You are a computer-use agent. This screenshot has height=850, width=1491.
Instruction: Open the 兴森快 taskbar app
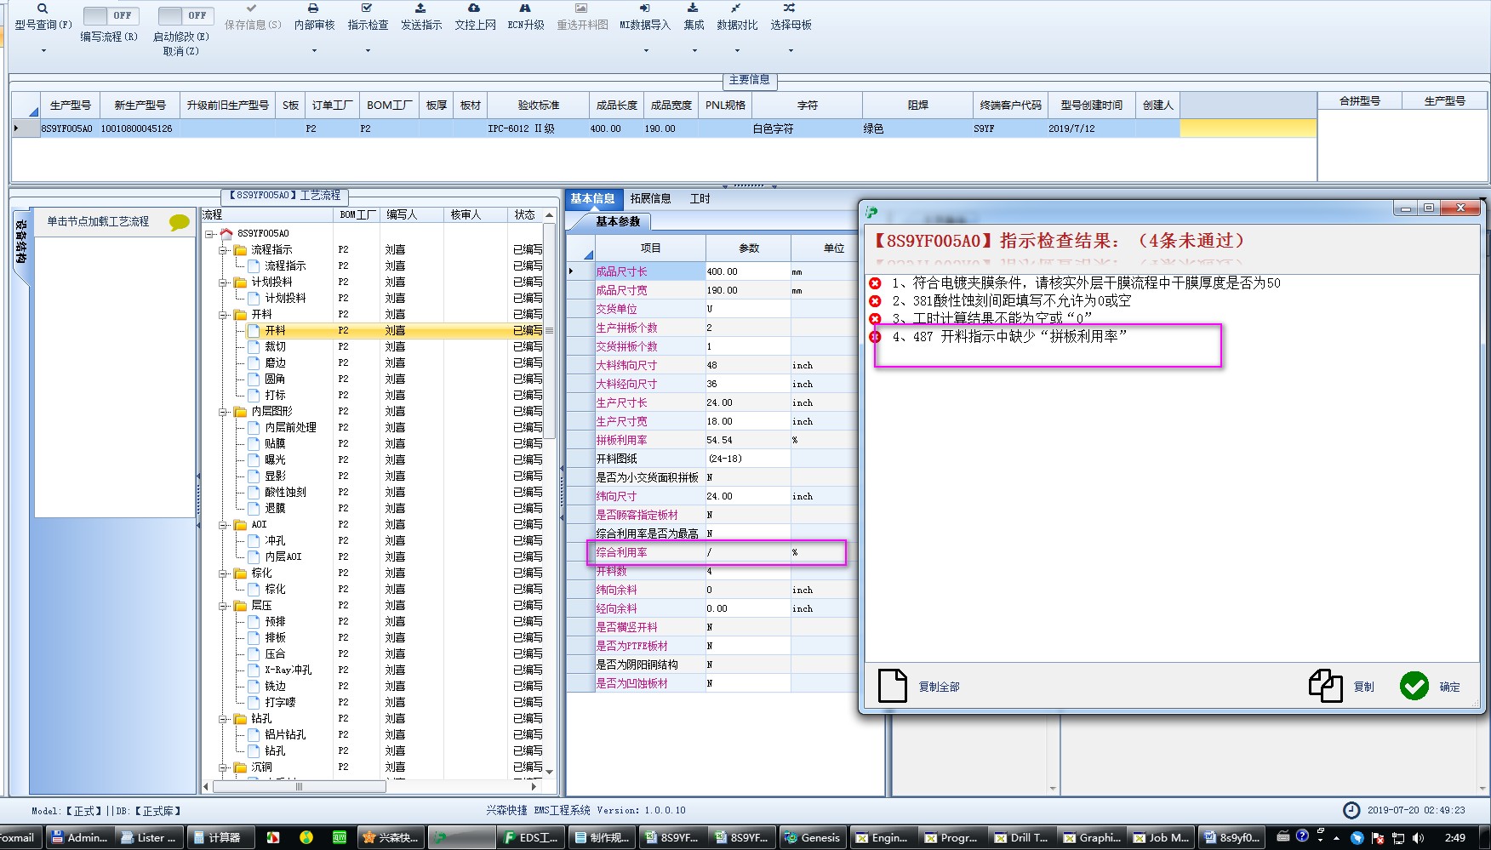point(390,837)
